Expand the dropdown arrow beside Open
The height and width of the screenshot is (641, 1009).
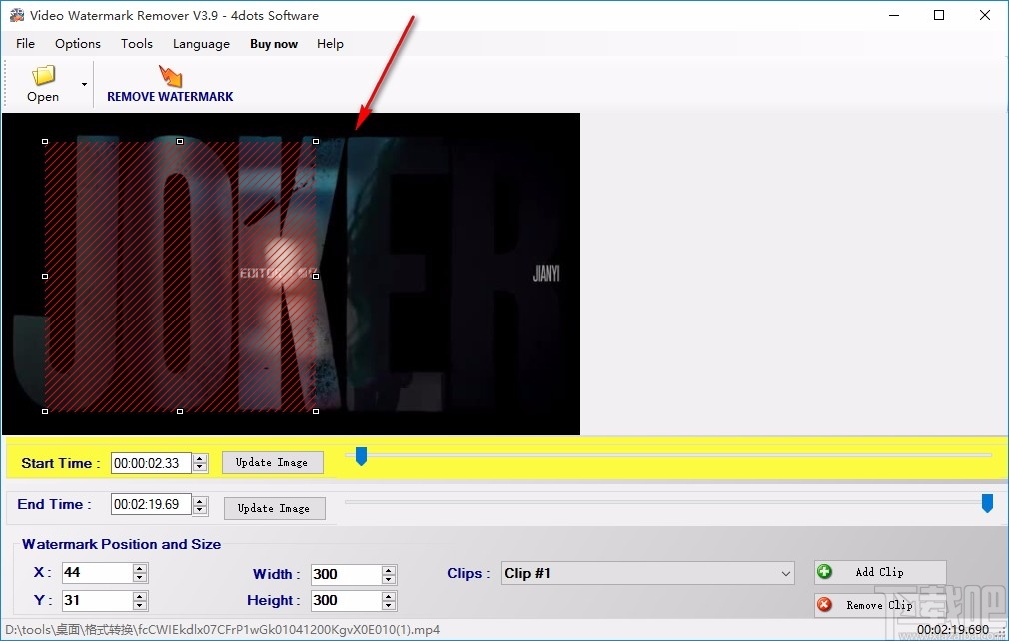[83, 85]
